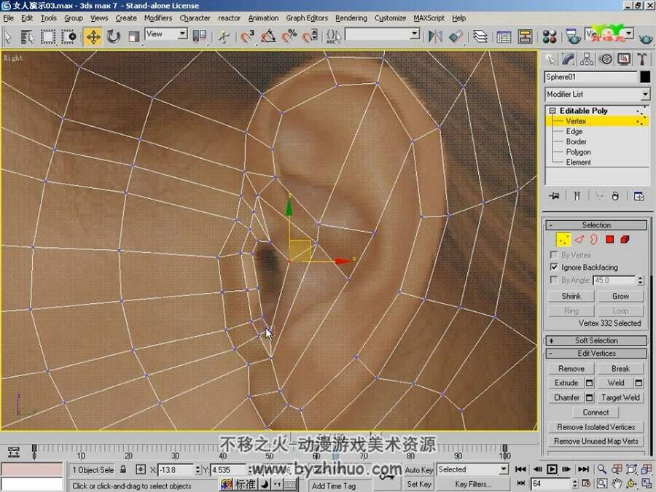Image resolution: width=656 pixels, height=492 pixels.
Task: Select the Select Object arrow tool
Action: [x=7, y=37]
